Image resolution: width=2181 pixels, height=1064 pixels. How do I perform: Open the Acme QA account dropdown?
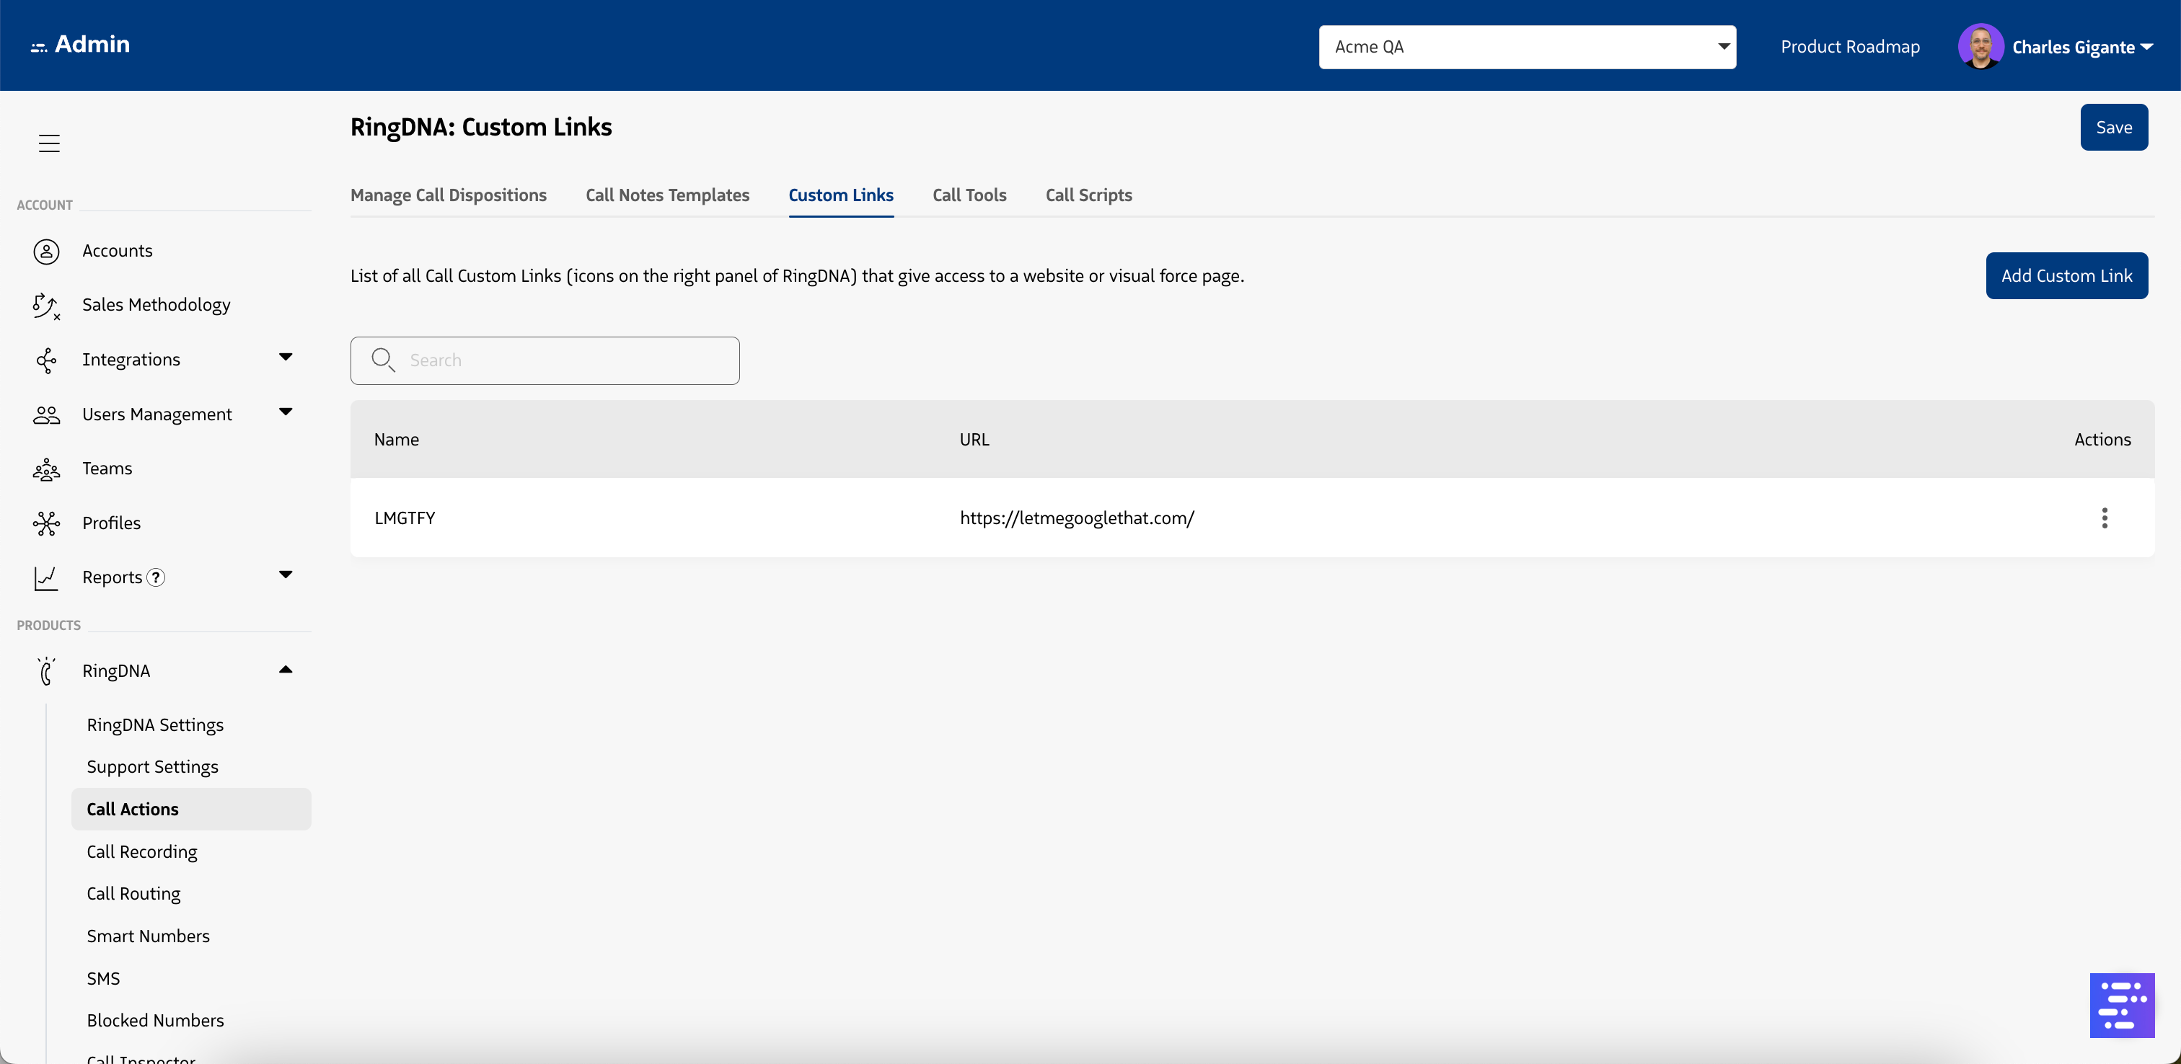[x=1527, y=47]
